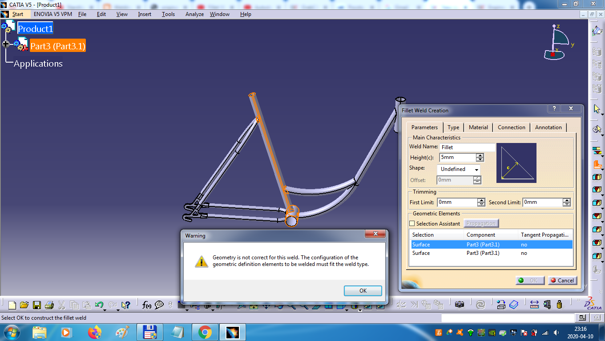Click the Component column header
605x341 pixels.
click(491, 234)
